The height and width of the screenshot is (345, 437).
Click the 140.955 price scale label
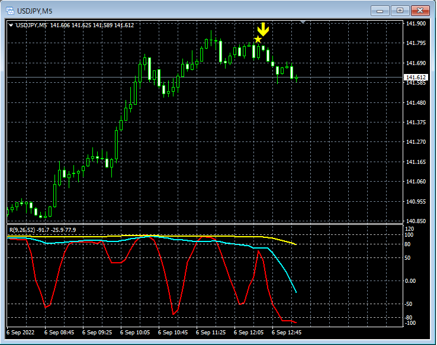pyautogui.click(x=416, y=201)
